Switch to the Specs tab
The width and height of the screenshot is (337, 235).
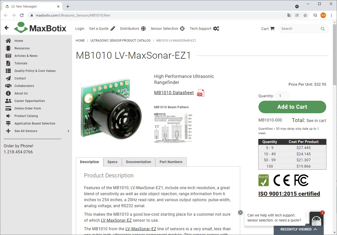coord(112,162)
